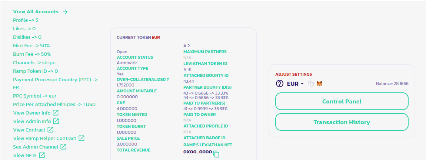The width and height of the screenshot is (426, 160).
Task: Click the MetaMask fox icon
Action: click(319, 84)
